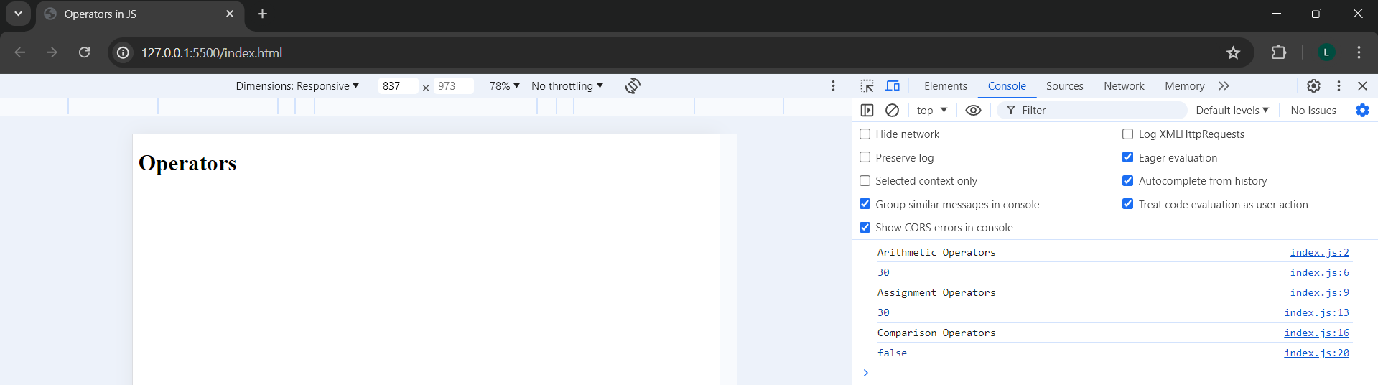Open the Default levels dropdown

tap(1232, 111)
